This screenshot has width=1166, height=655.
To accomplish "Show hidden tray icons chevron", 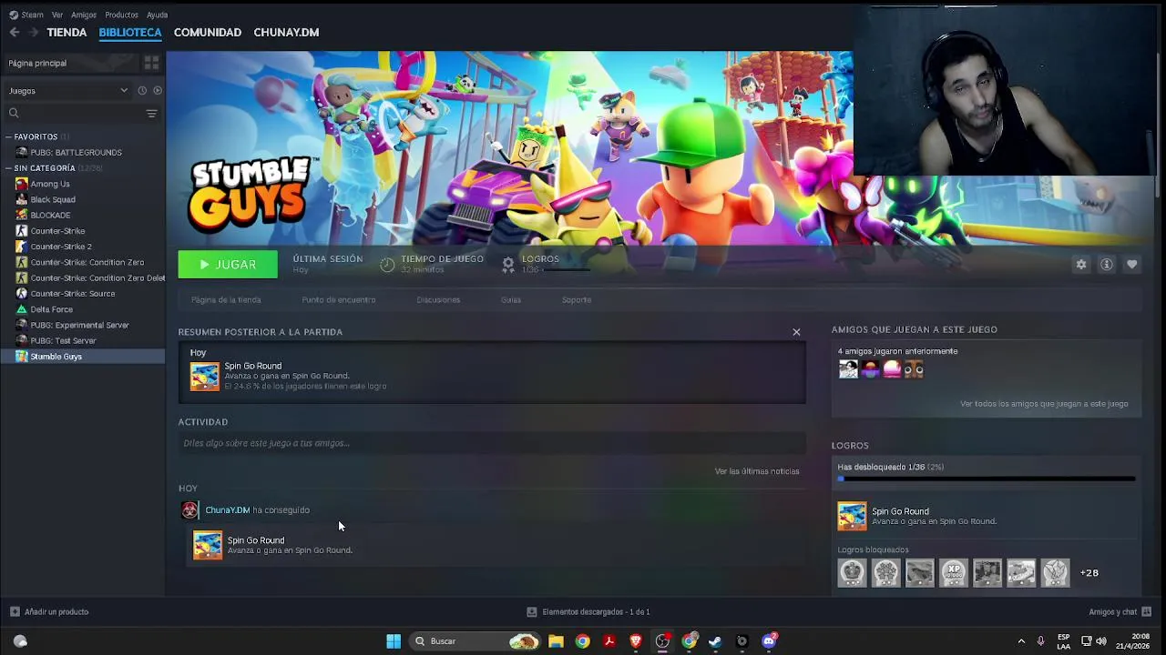I will click(x=1021, y=641).
